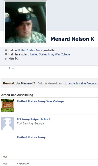Click the male gender symbol near Männlich
Image resolution: width=98 pixels, height=166 pixels.
pyautogui.click(x=6, y=58)
